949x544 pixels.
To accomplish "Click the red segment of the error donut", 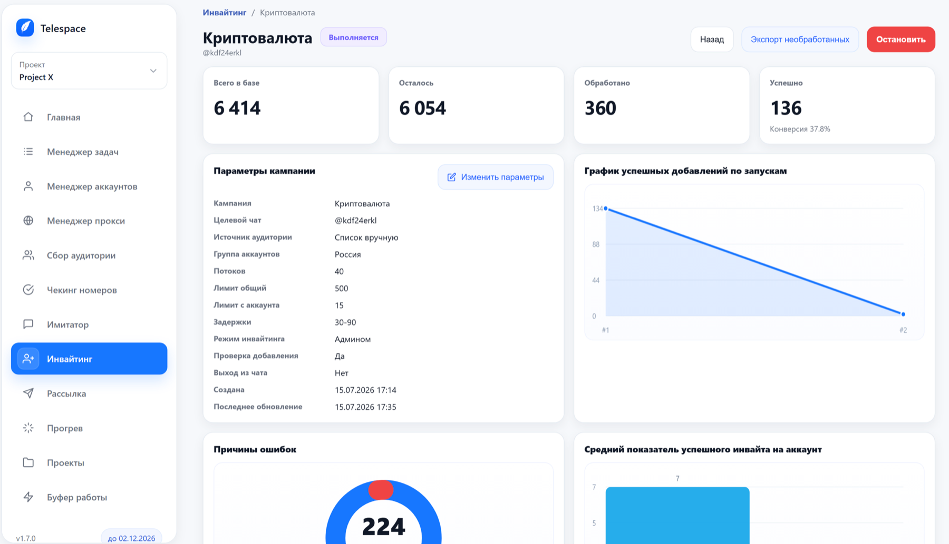I will pos(381,490).
